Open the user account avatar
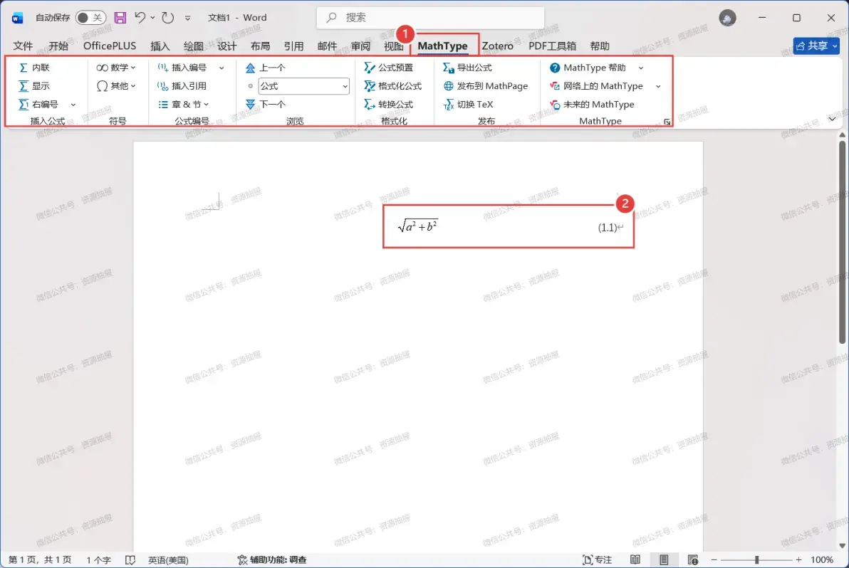The image size is (849, 568). click(x=727, y=18)
